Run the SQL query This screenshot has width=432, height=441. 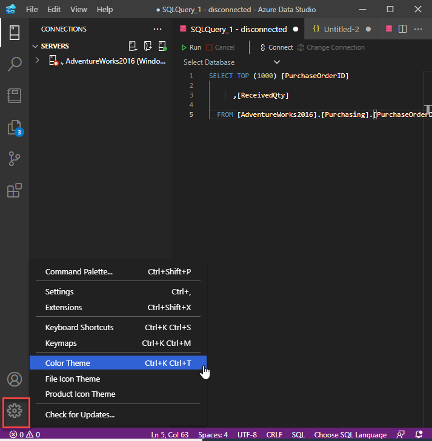click(x=191, y=47)
